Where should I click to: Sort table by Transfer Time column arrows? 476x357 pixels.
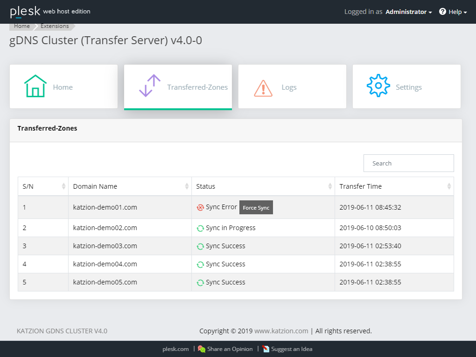click(449, 186)
